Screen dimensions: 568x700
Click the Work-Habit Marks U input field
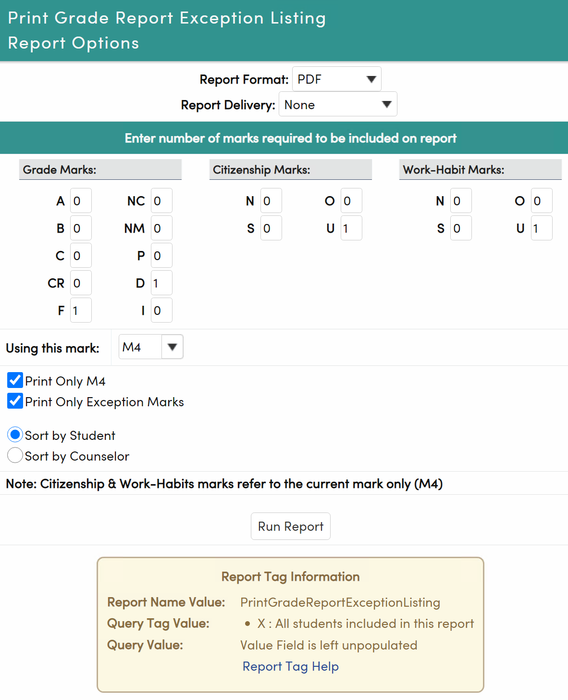click(542, 228)
